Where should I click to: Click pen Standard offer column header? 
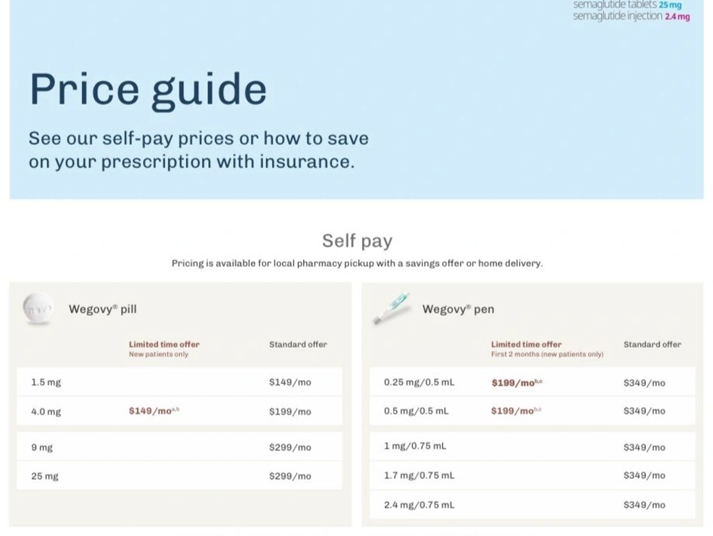[652, 344]
